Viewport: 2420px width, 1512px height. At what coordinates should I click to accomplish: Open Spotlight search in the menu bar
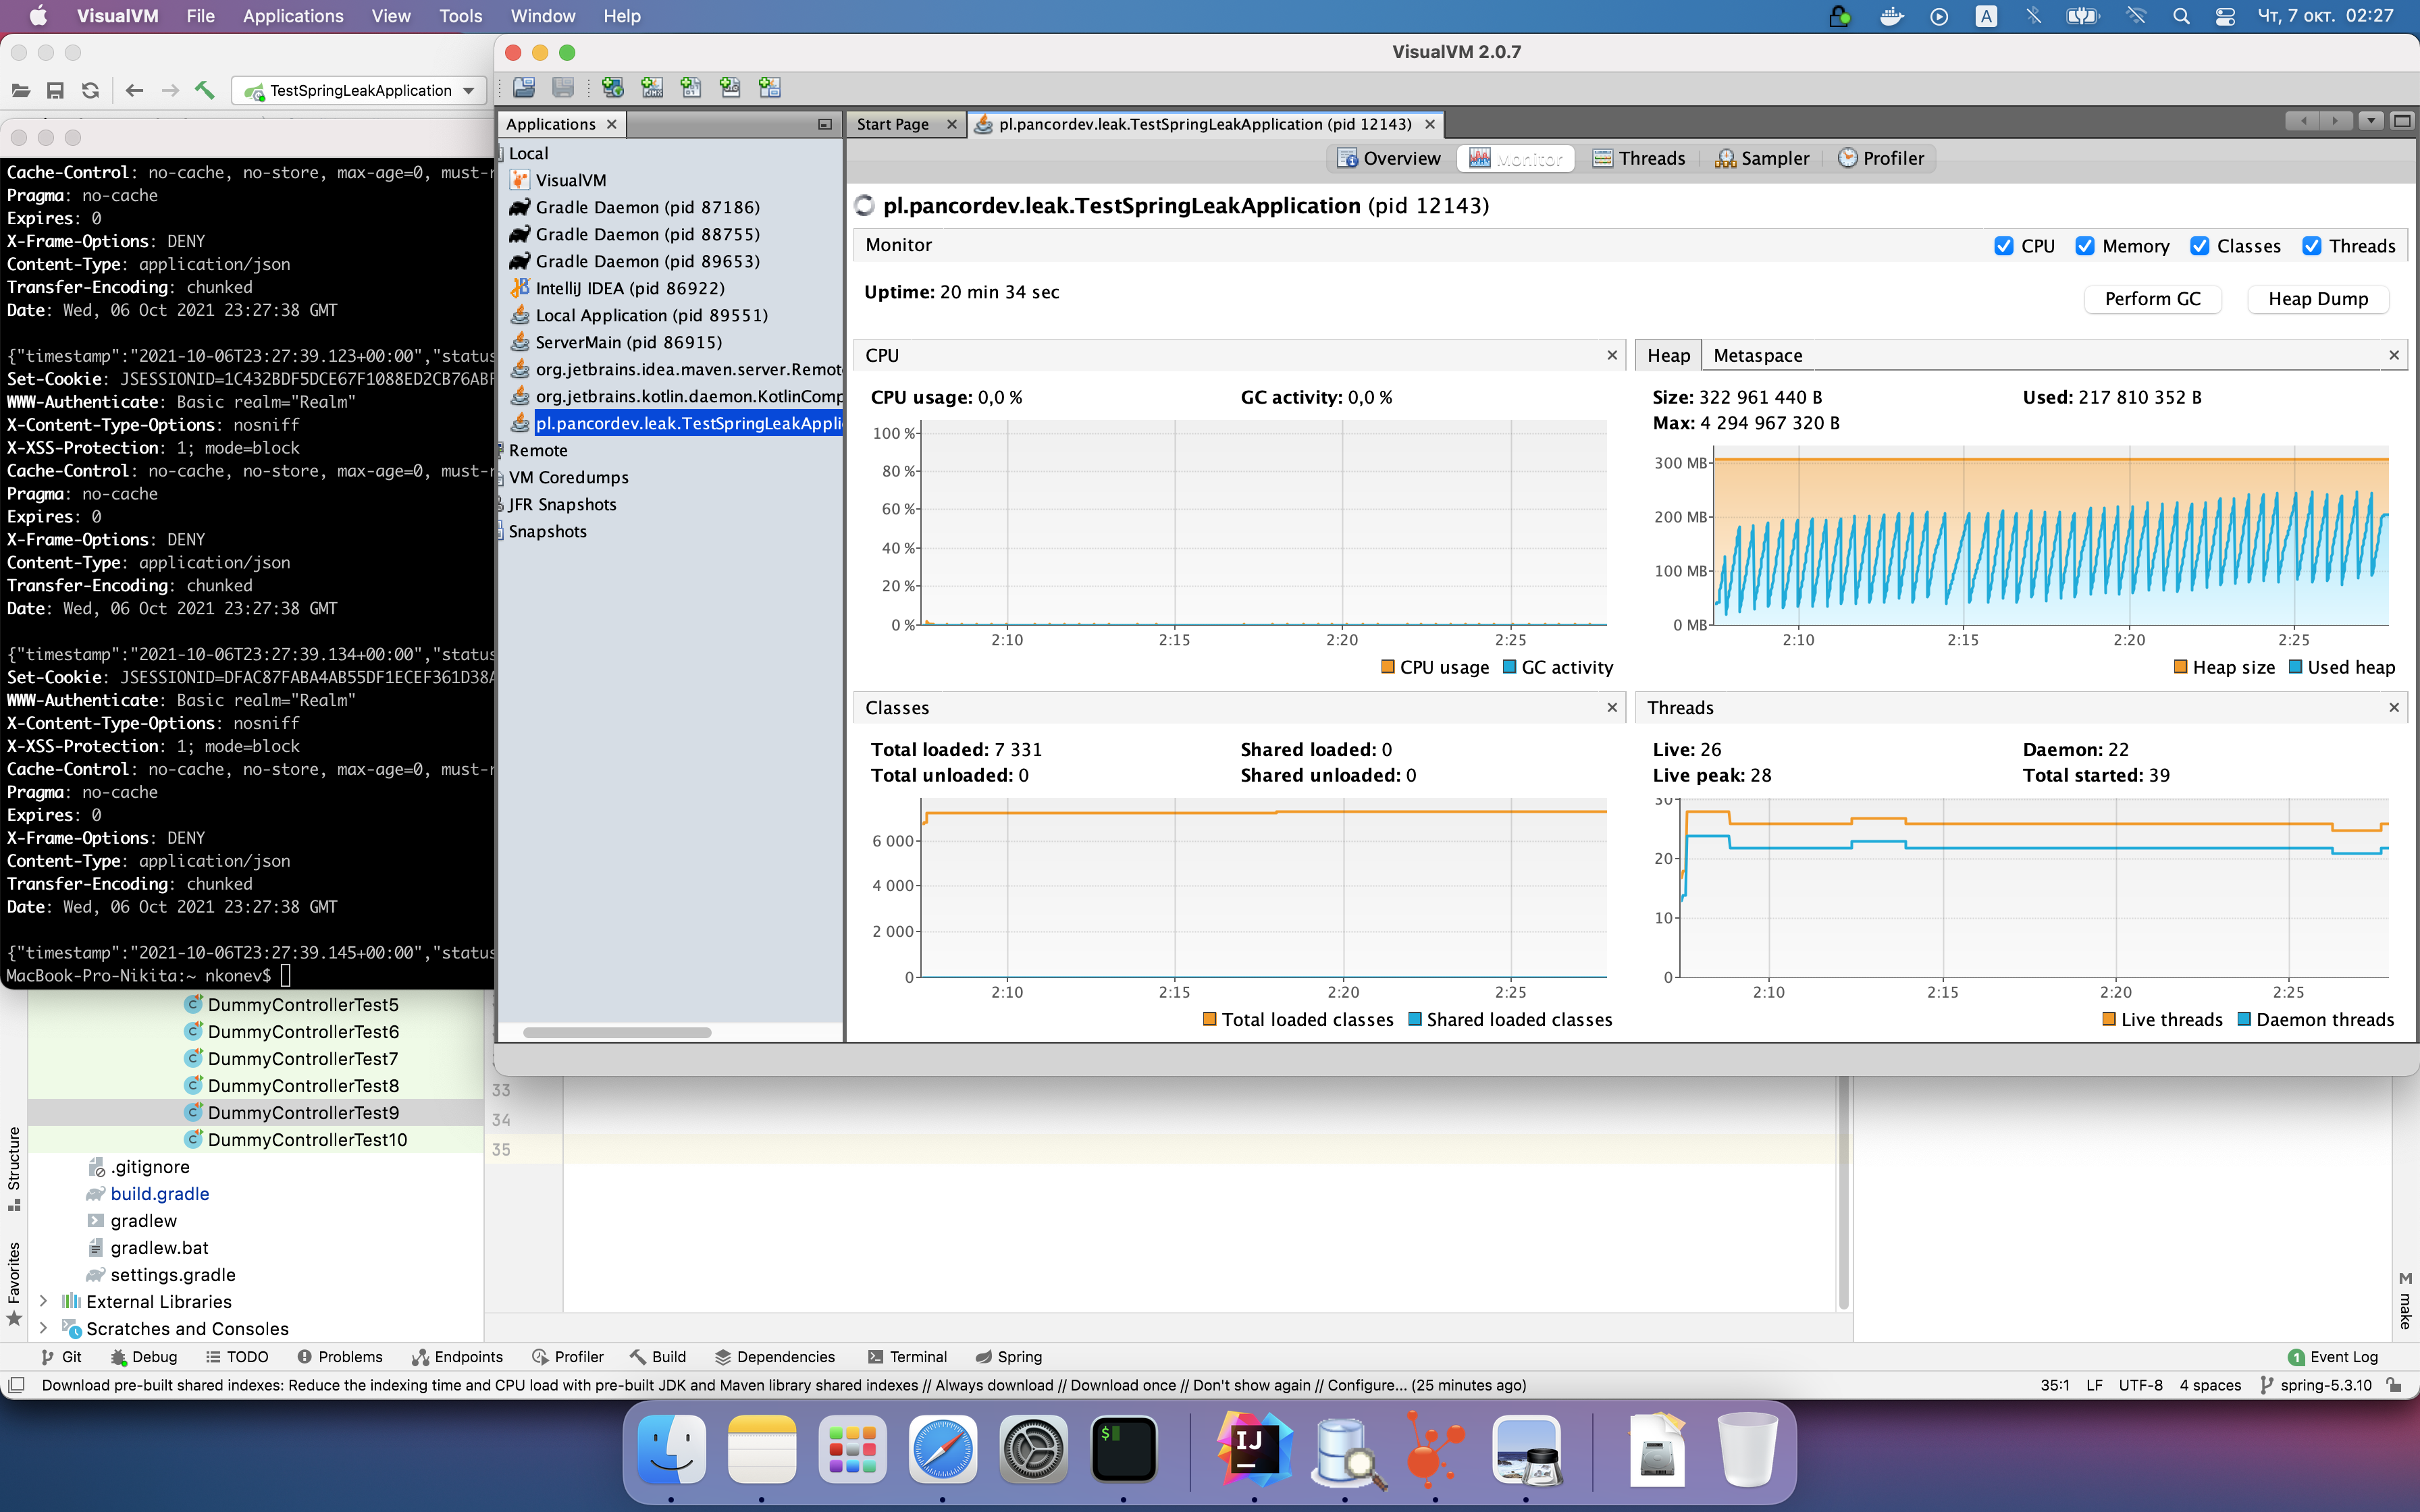point(2181,16)
